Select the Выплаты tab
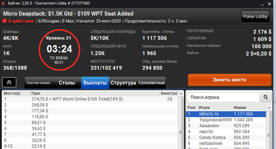Screen dimensions: 276x149 (95, 82)
